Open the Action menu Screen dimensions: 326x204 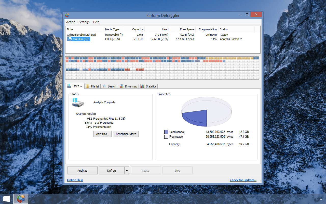71,22
